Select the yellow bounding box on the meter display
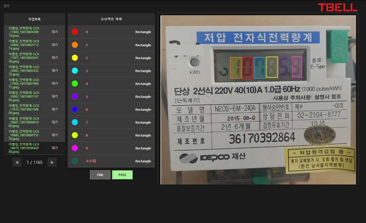 point(272,67)
